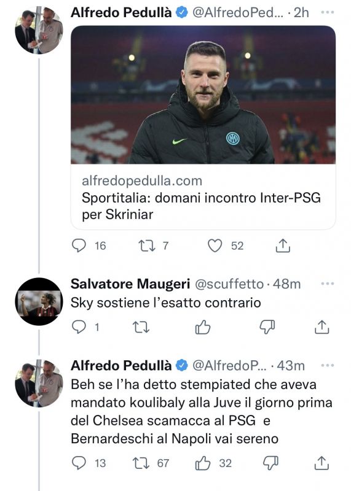Reply to the Sportitalia Skriniar tweet
This screenshot has height=491, width=351.
click(79, 245)
